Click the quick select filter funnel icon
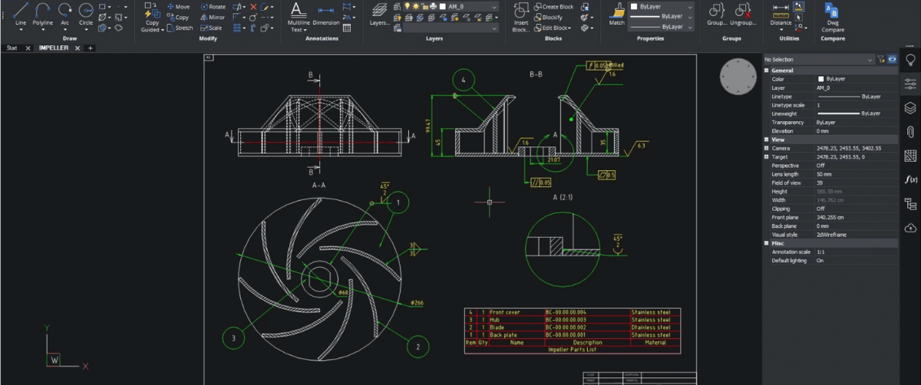This screenshot has width=921, height=385. 881,59
